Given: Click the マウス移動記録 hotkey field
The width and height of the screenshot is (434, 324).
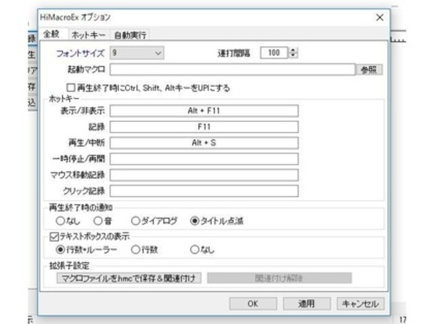Looking at the screenshot, I should [204, 175].
